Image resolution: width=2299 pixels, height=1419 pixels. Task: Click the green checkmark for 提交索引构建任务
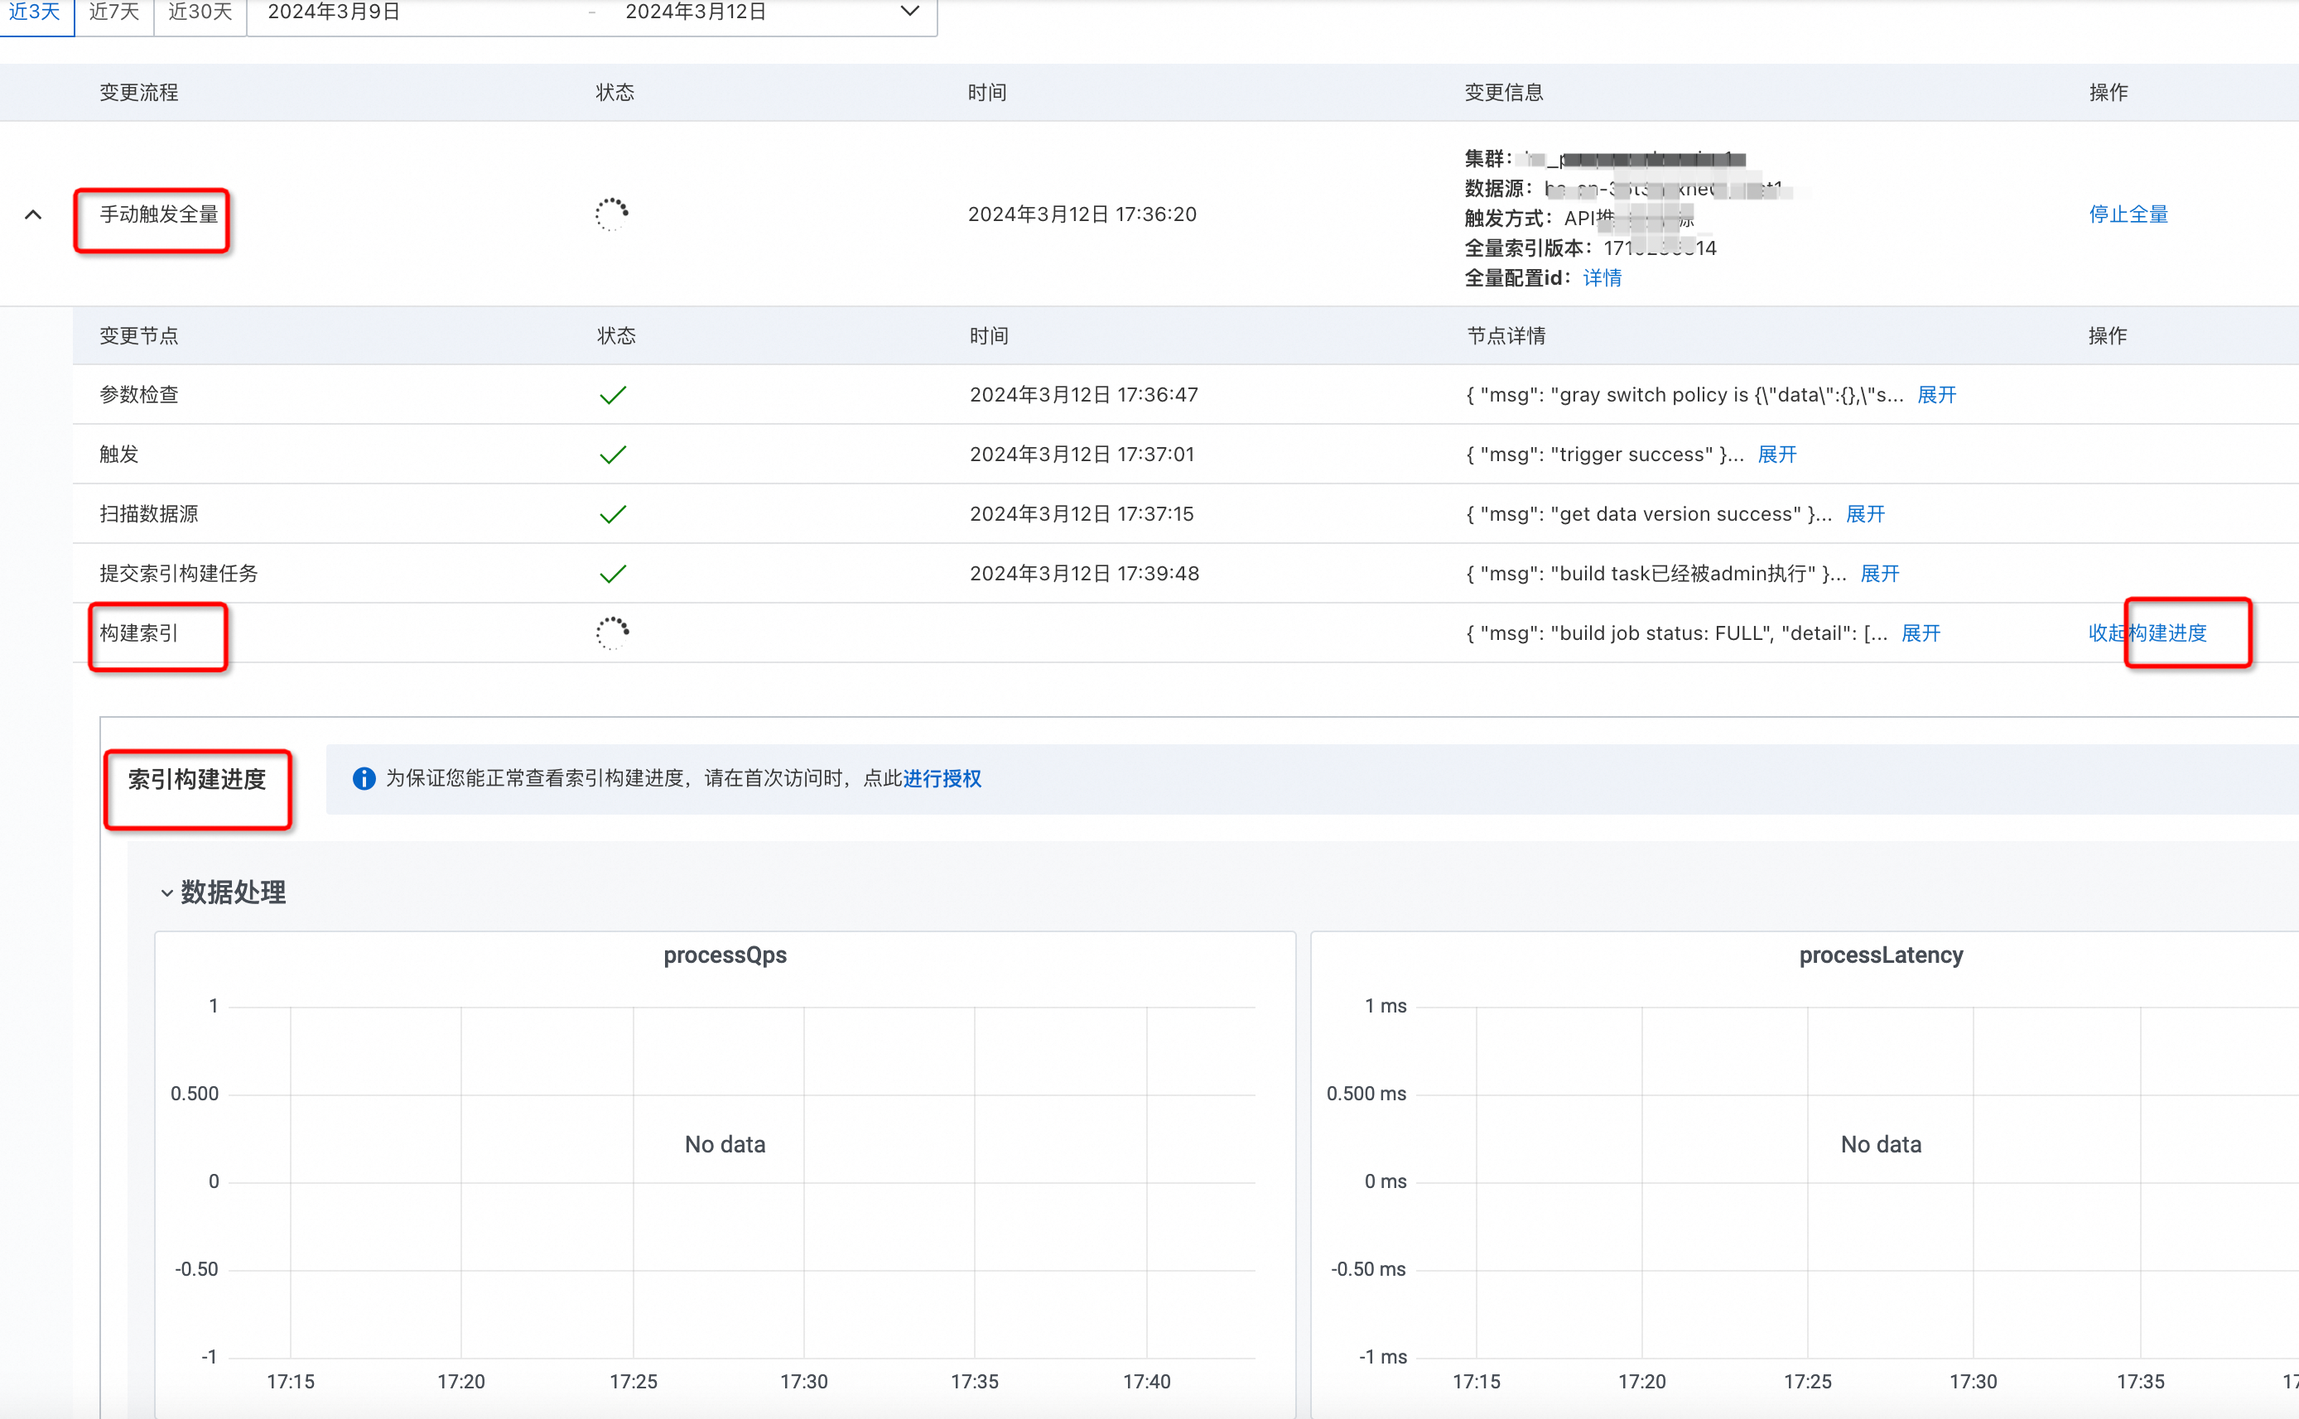612,575
